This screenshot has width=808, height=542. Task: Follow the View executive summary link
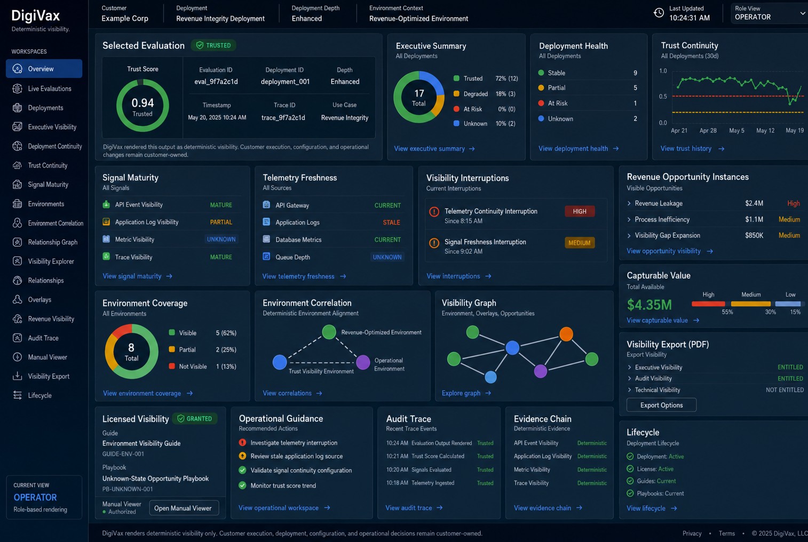(434, 149)
